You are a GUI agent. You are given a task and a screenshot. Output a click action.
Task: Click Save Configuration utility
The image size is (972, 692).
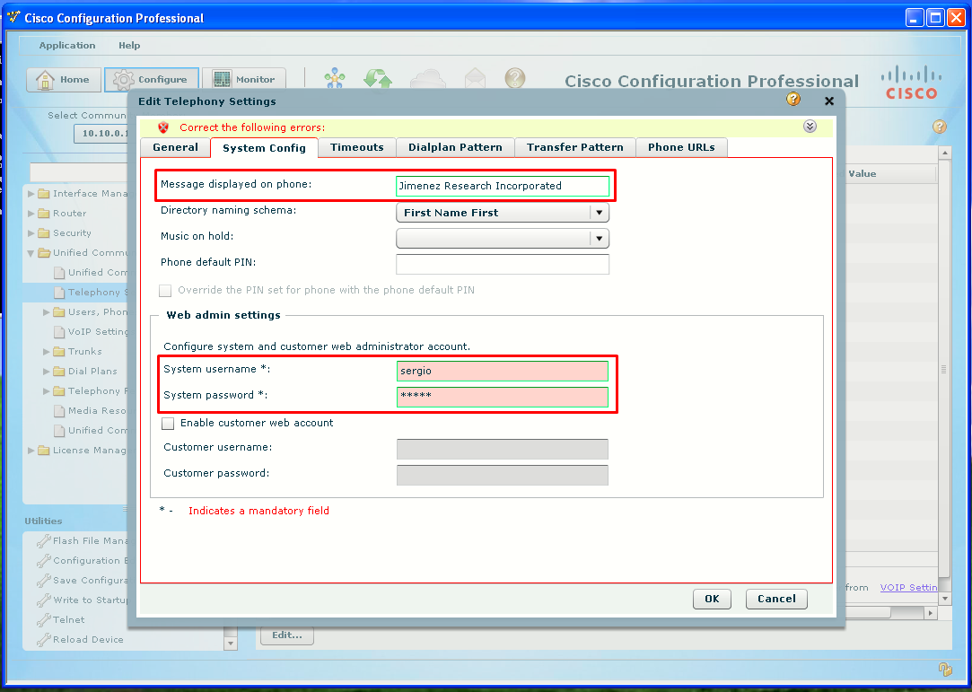click(83, 581)
